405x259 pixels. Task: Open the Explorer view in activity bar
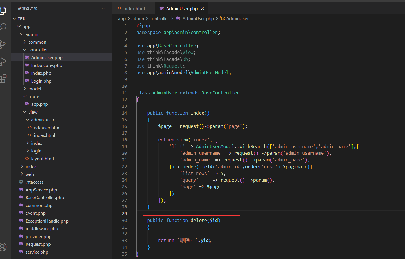tap(3, 10)
